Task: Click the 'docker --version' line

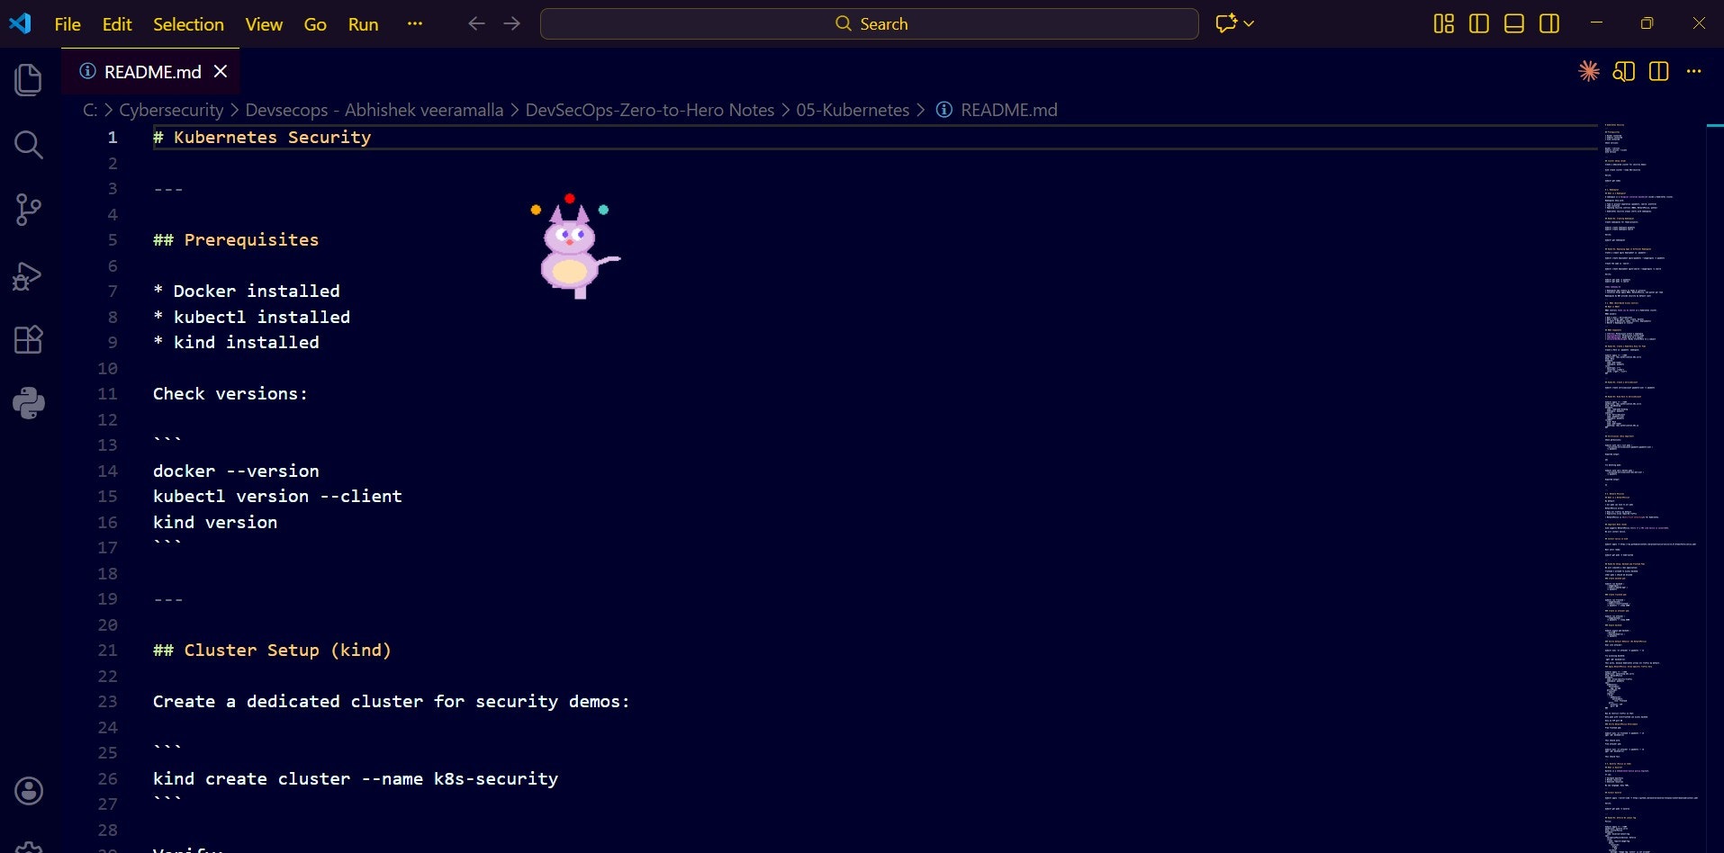Action: coord(236,471)
